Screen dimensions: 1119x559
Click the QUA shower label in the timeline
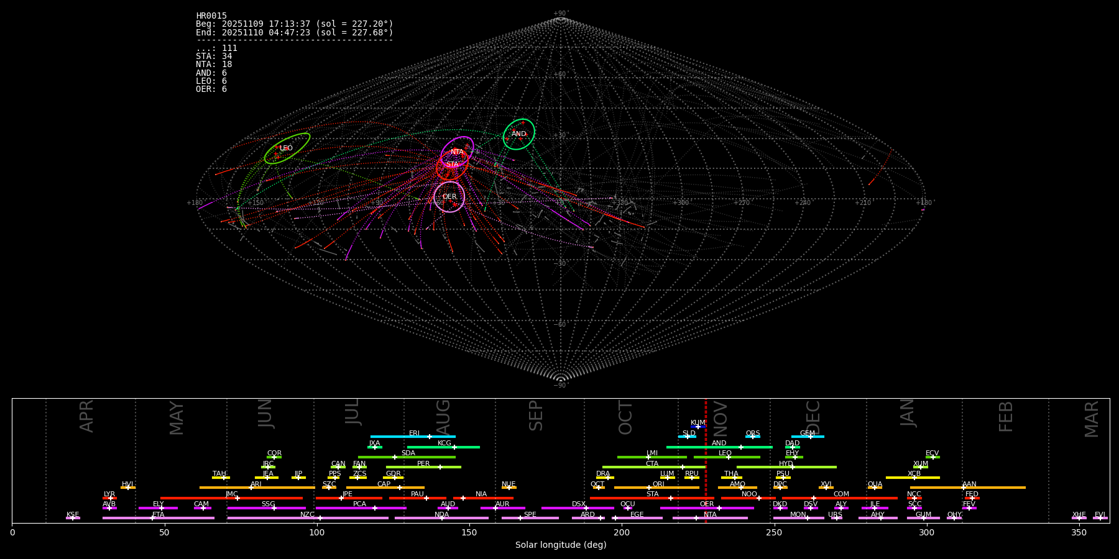pos(875,484)
